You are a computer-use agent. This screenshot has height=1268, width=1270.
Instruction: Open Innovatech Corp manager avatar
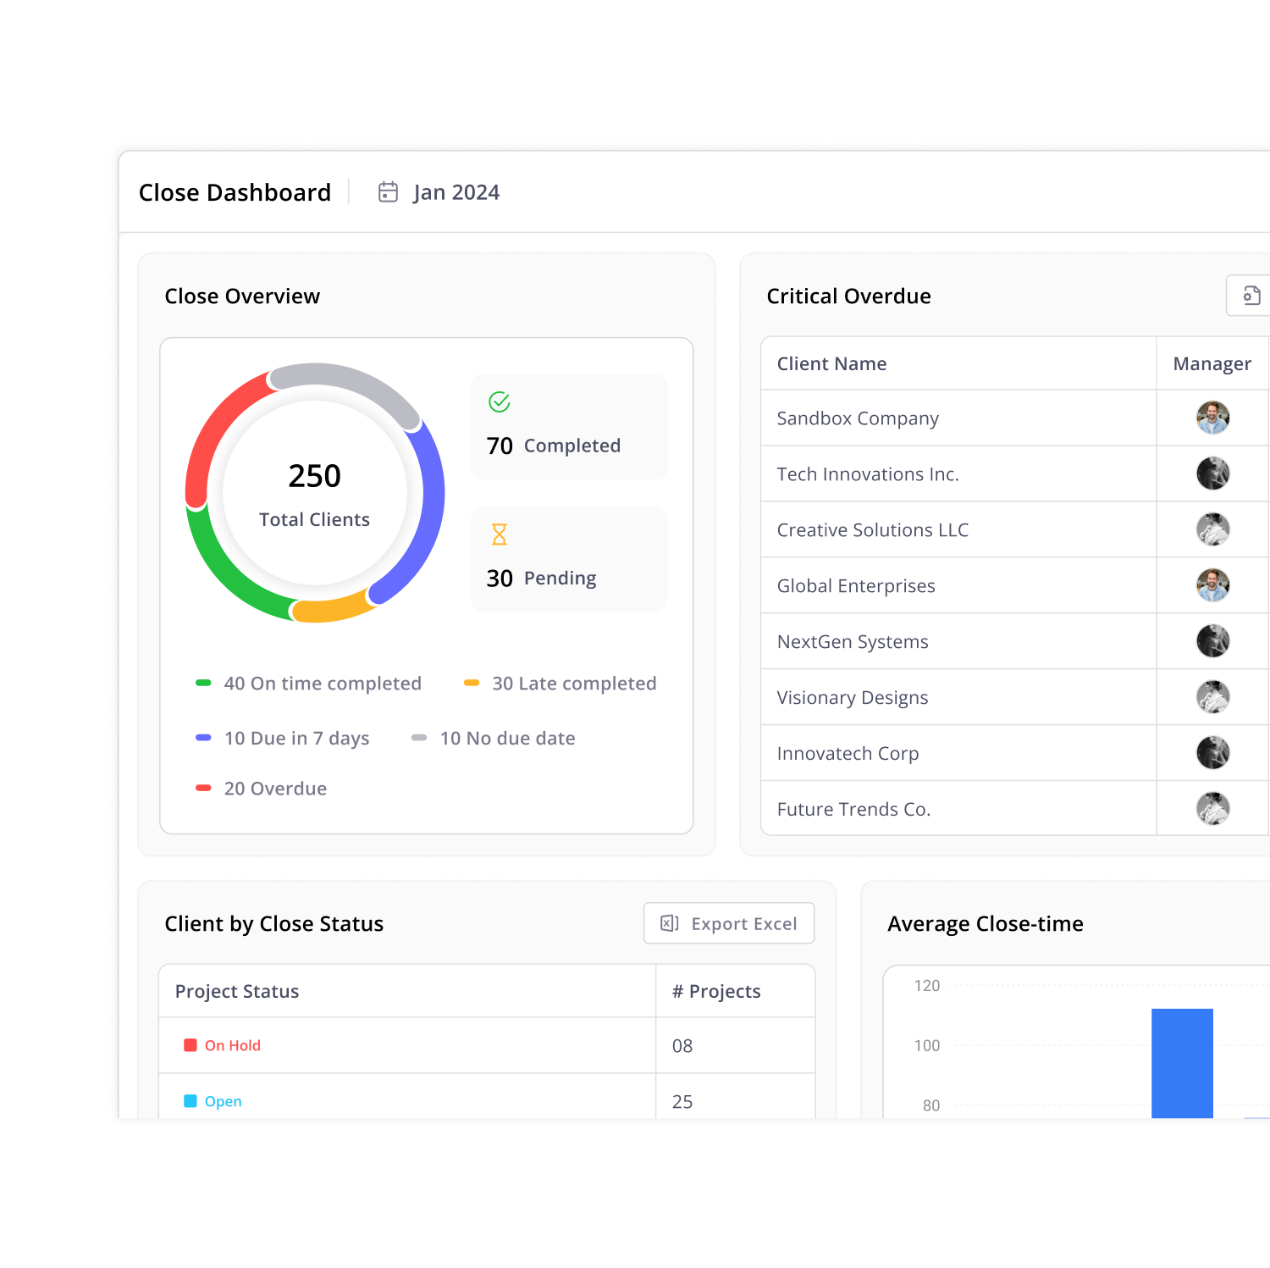(1212, 753)
